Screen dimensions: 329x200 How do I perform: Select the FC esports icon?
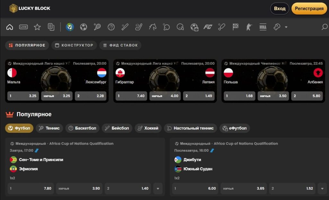click(x=208, y=27)
